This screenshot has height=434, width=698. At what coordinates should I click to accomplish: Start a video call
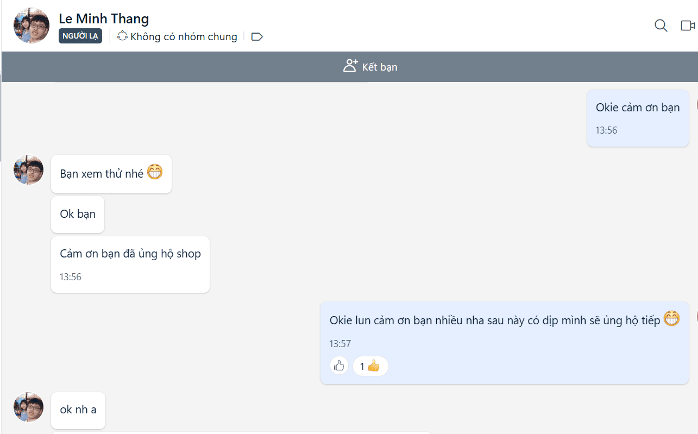688,26
